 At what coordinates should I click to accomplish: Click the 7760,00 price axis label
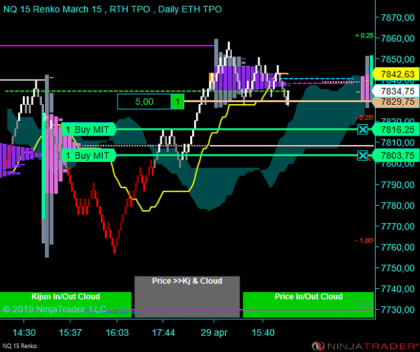click(398, 247)
